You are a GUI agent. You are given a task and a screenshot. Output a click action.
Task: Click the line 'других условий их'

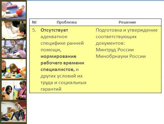pyautogui.click(x=61, y=76)
